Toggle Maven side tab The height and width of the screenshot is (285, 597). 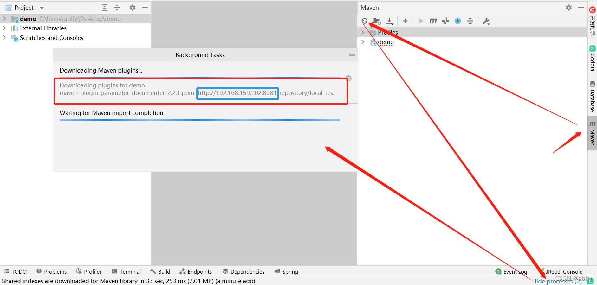(592, 133)
